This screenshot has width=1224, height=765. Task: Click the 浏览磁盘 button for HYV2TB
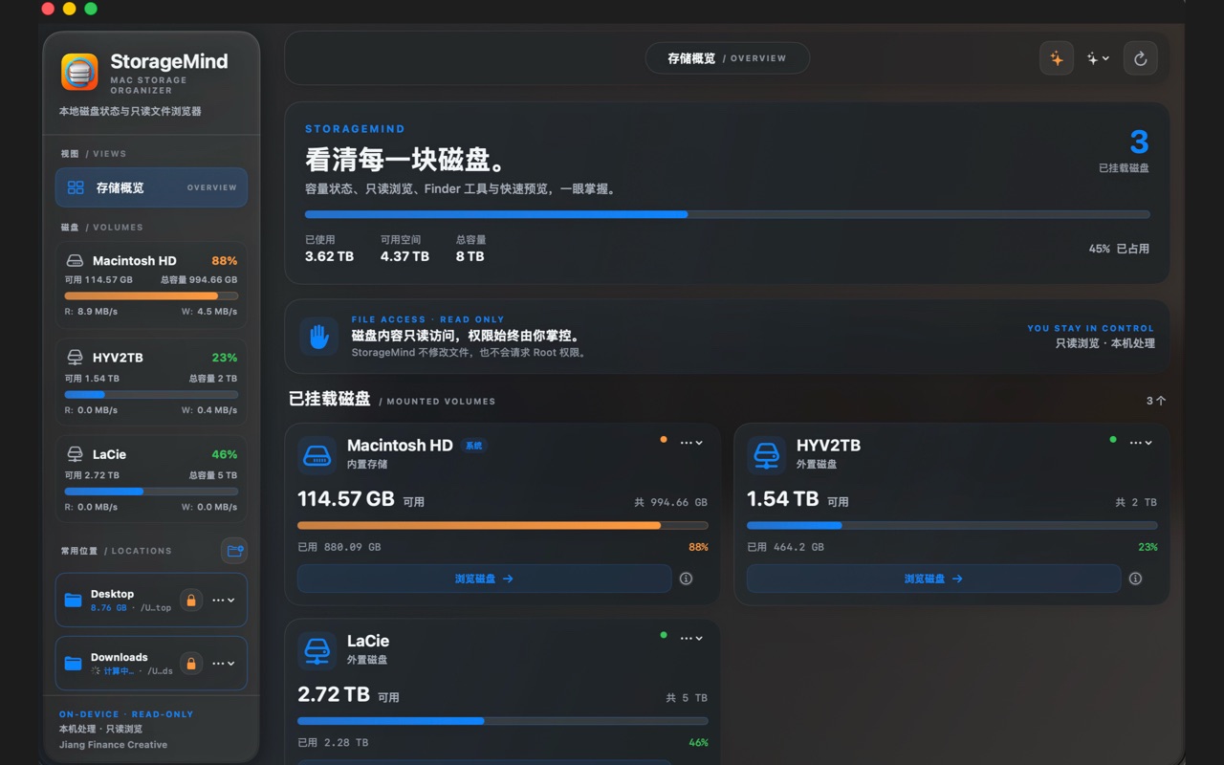[x=933, y=579]
